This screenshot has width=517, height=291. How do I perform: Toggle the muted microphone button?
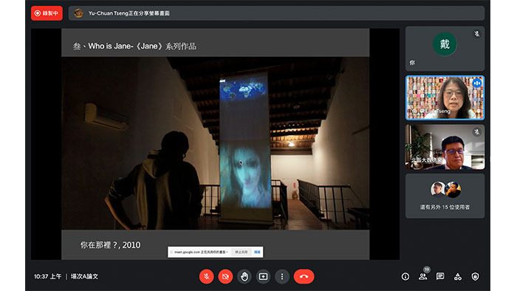point(206,276)
